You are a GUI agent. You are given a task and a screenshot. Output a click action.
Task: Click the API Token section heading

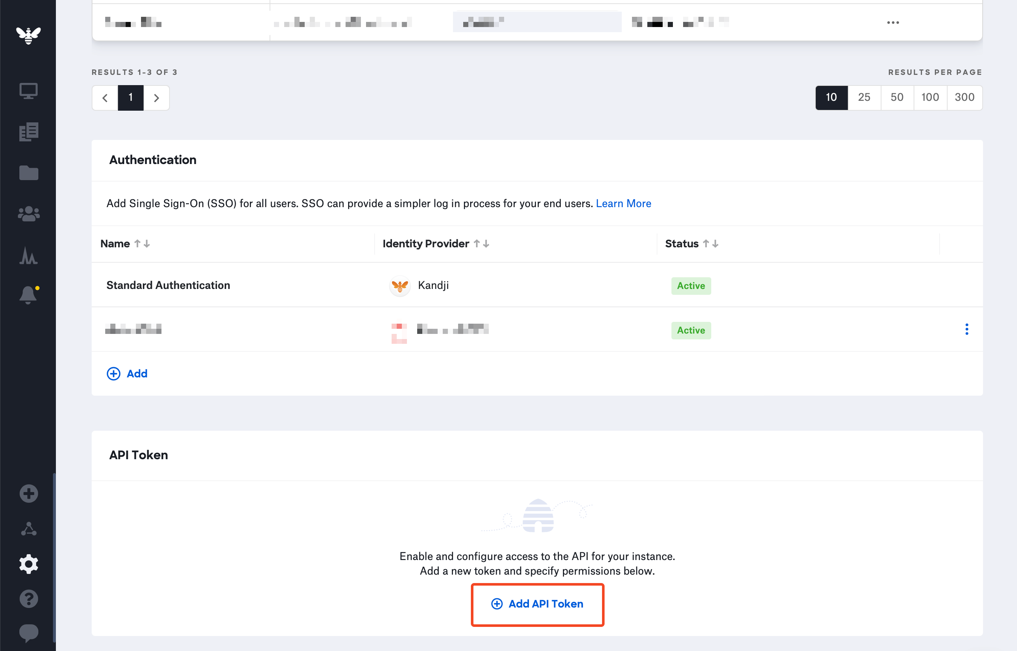(139, 455)
